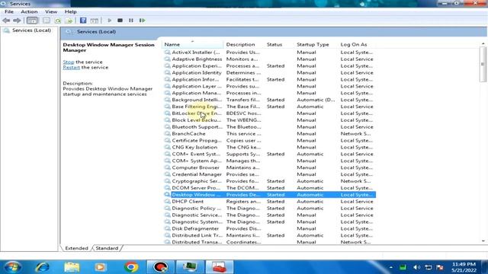Screen dimensions: 488x274
Task: Select the Desktop Window Manager highlighted row
Action: coord(269,195)
